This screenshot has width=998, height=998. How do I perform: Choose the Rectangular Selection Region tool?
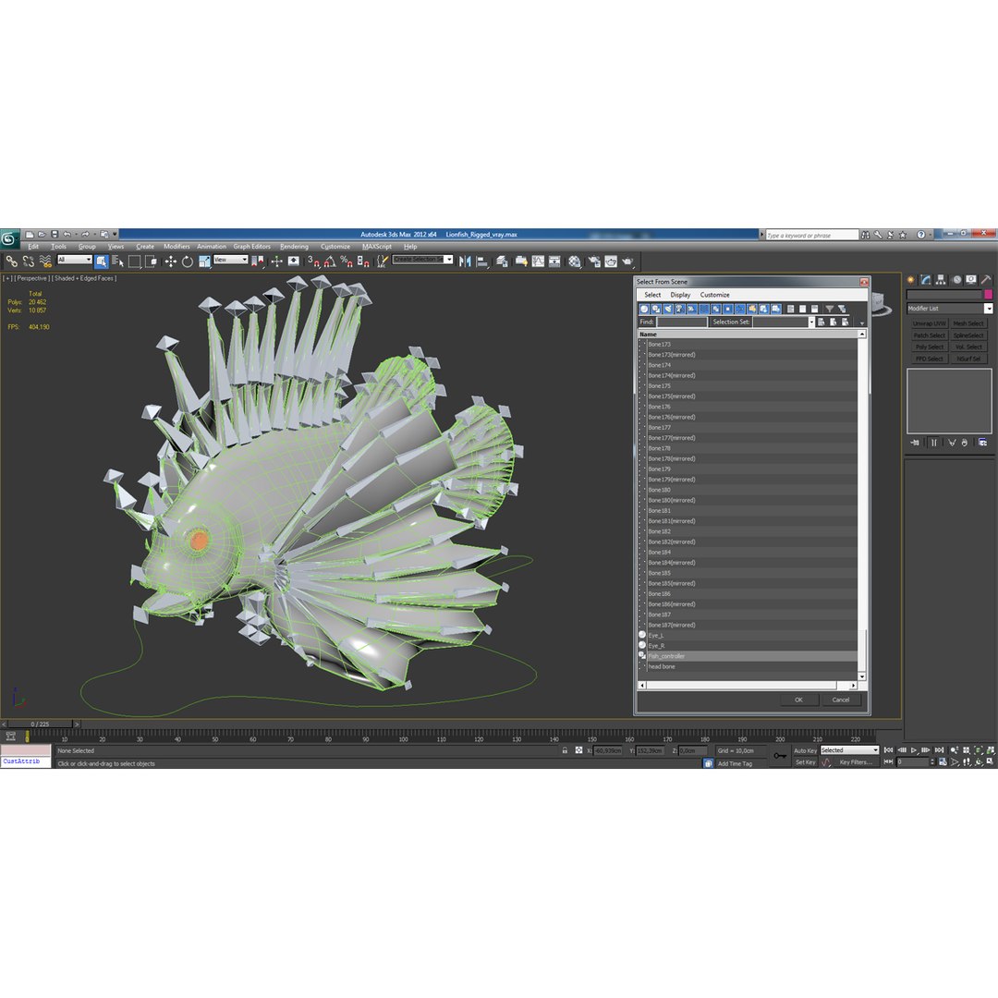(134, 261)
